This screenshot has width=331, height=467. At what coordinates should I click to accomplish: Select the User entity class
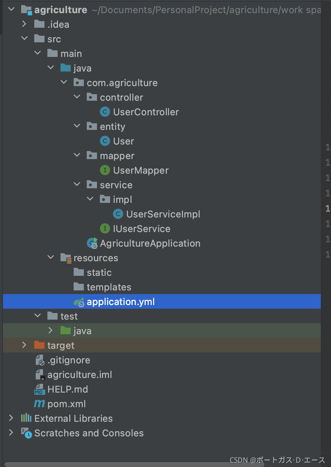tap(124, 141)
